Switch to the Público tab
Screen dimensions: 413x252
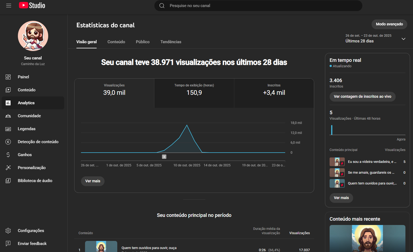(x=143, y=42)
